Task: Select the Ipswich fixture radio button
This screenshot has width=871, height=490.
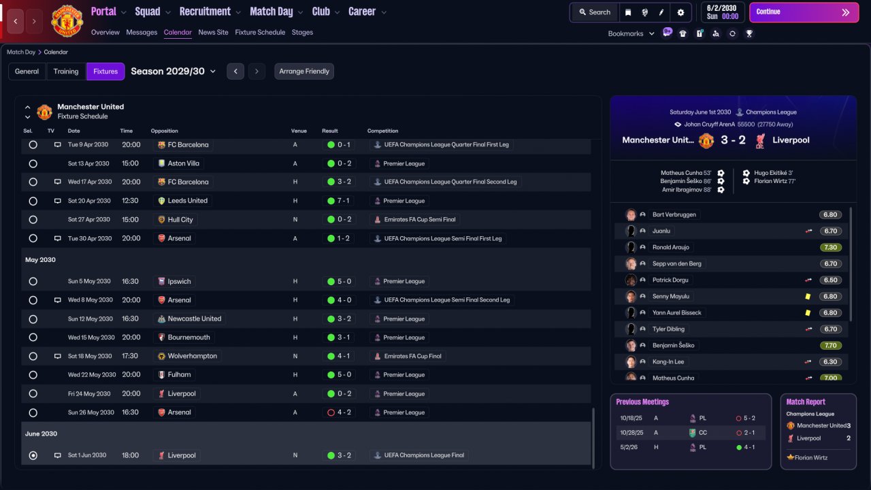Action: [33, 281]
